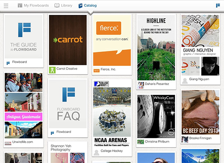Switch to the My Flowboards tab
This screenshot has width=224, height=163.
pos(33,6)
